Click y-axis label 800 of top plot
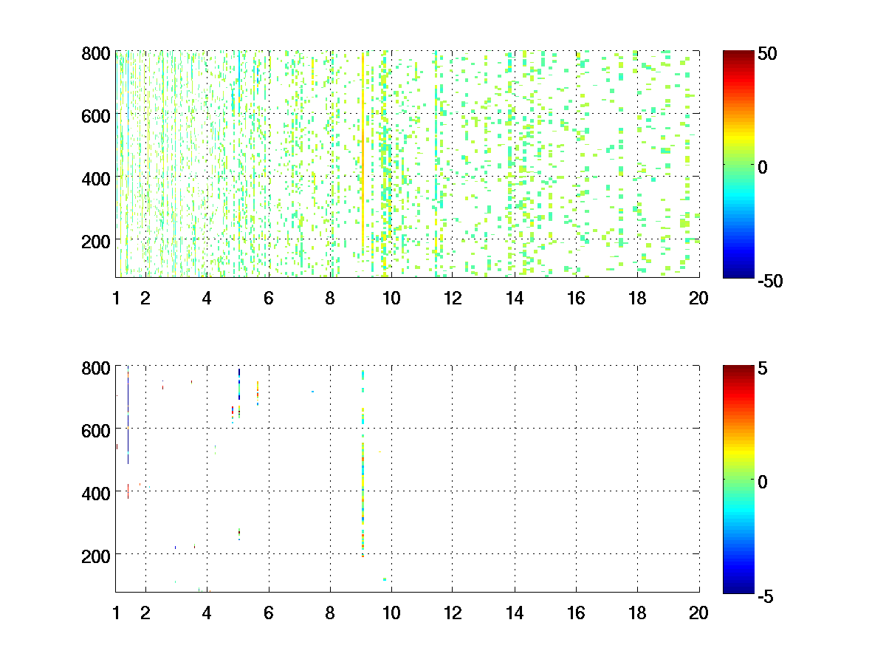Screen dimensions: 886x665 [96, 53]
